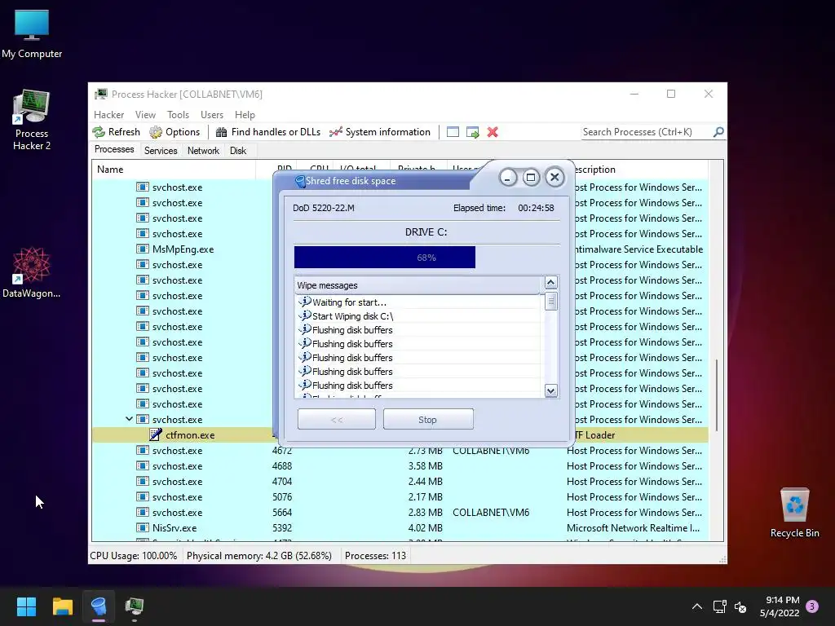Click the red X terminate icon
This screenshot has width=835, height=626.
[x=493, y=132]
